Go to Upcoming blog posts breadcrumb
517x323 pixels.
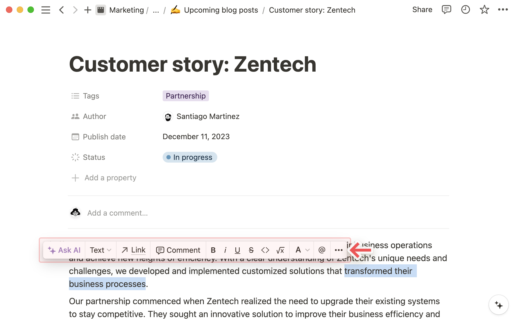221,10
